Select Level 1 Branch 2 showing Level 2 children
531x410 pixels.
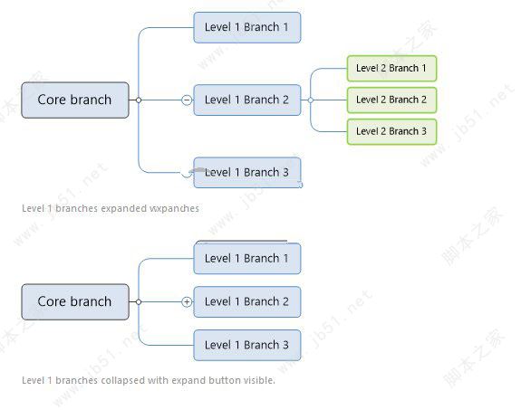tap(246, 100)
